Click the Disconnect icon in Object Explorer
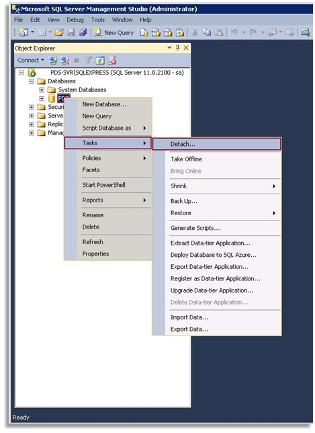Viewport: 315px width, 433px height. click(65, 61)
